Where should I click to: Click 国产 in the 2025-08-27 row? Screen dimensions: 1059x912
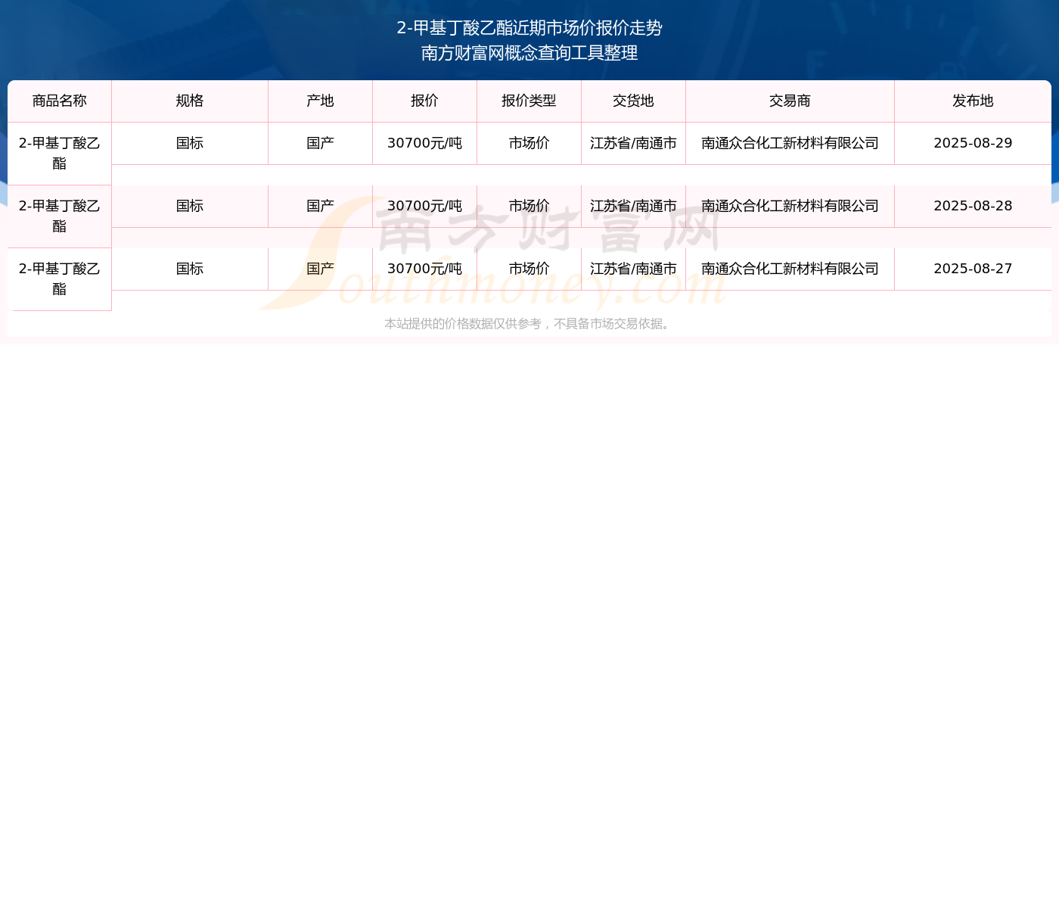click(321, 269)
